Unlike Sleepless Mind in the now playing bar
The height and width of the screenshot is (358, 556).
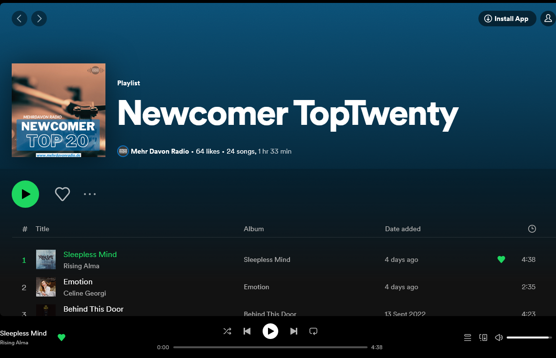tap(62, 338)
